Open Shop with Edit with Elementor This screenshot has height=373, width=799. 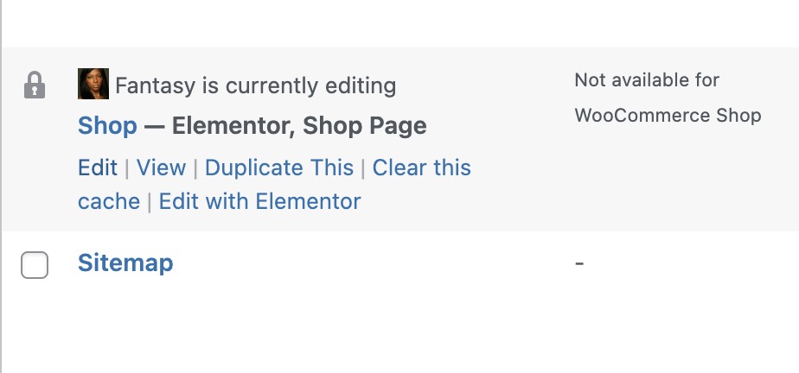(x=260, y=201)
